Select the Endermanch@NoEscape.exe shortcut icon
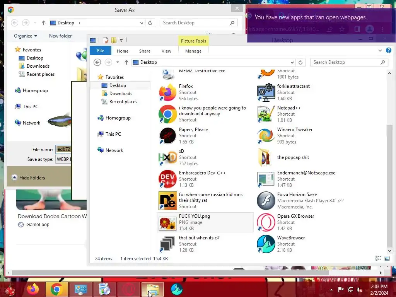 click(x=266, y=179)
